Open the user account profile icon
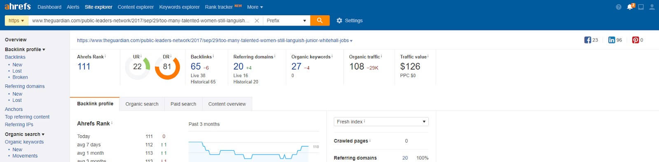Viewport: 659px width, 162px height. pos(652,7)
